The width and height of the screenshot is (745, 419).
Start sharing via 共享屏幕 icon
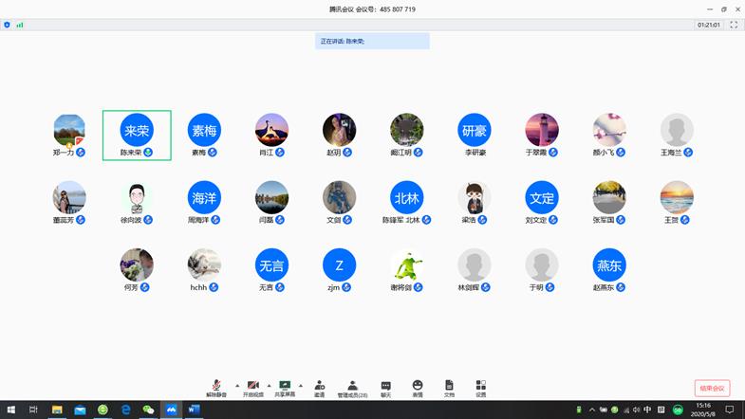(284, 387)
